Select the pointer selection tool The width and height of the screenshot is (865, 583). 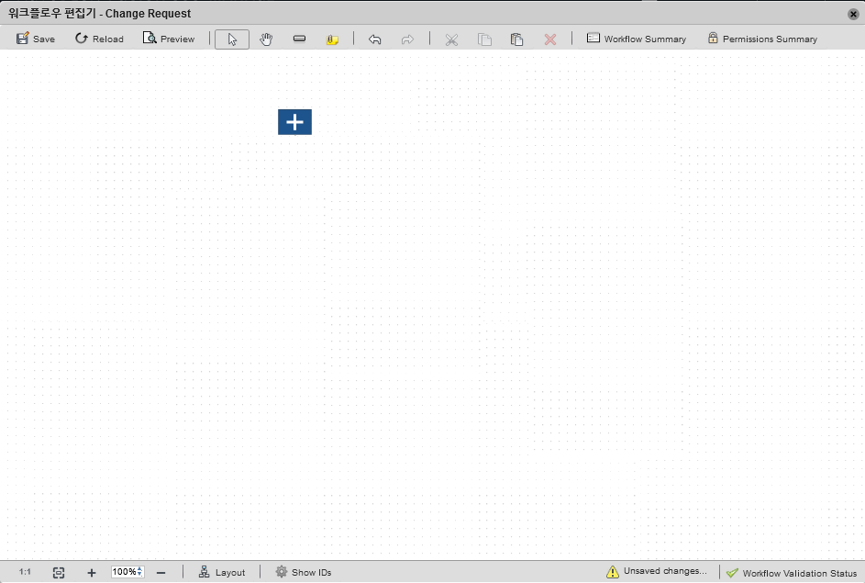click(232, 39)
